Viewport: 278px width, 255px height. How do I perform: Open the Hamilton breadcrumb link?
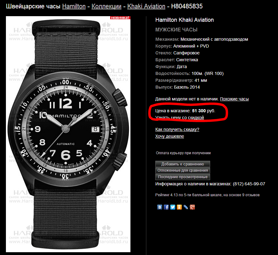point(74,6)
